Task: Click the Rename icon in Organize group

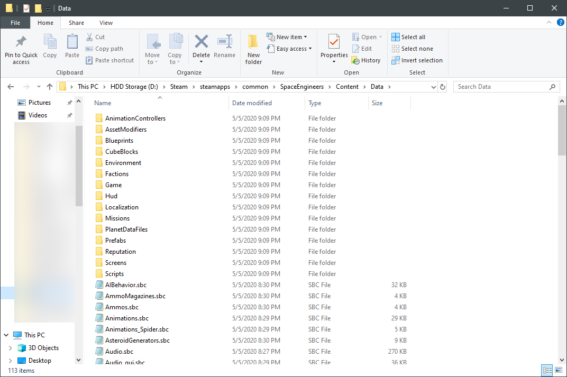Action: (225, 42)
